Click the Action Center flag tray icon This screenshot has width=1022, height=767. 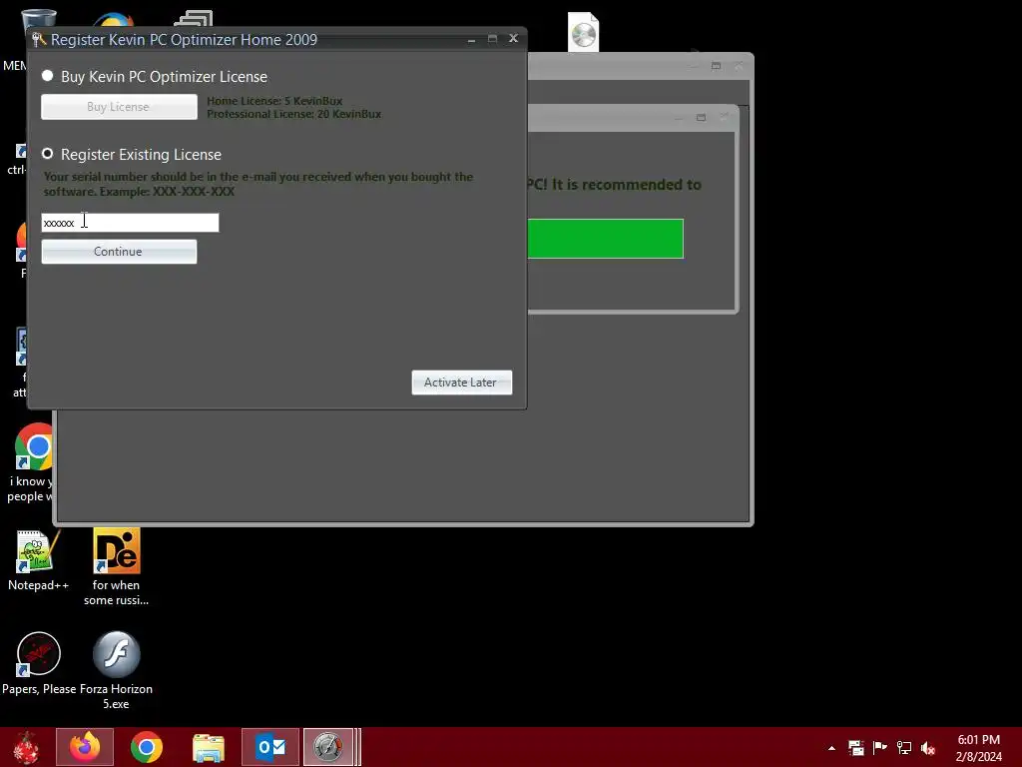879,747
